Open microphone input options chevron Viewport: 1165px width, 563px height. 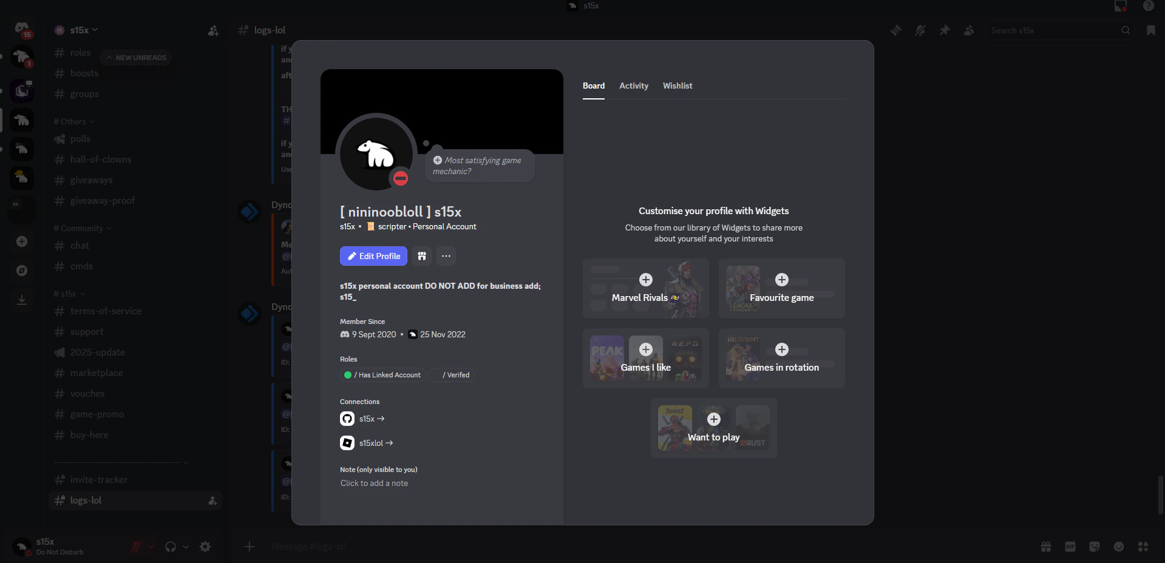click(x=151, y=547)
